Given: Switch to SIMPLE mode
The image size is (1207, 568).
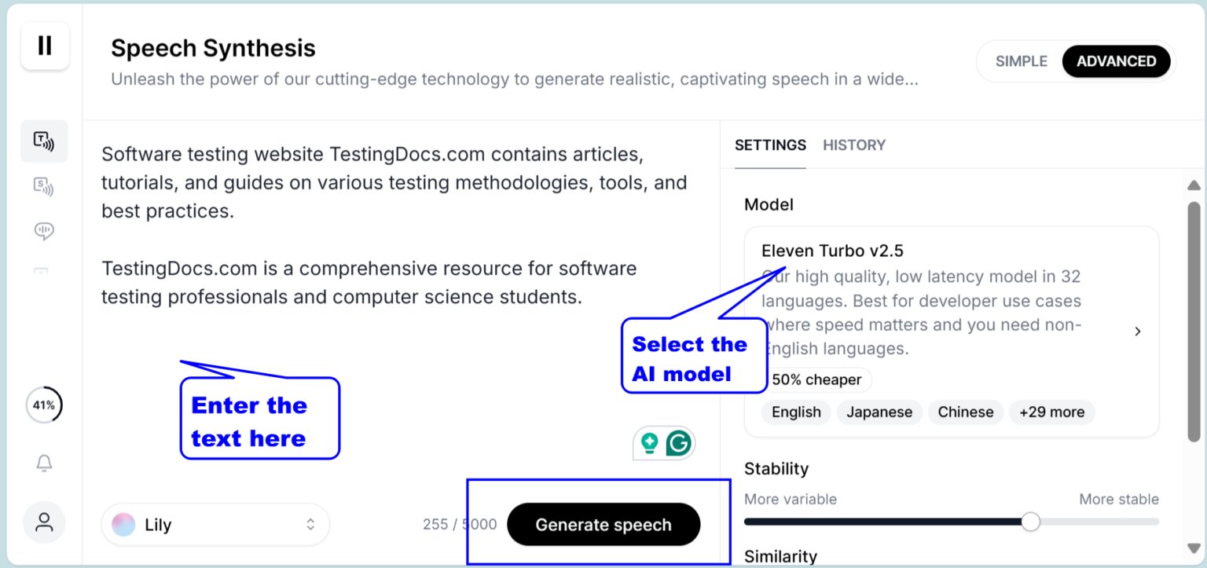Looking at the screenshot, I should tap(1023, 60).
